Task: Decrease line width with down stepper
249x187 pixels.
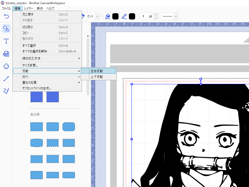Action: [156, 18]
